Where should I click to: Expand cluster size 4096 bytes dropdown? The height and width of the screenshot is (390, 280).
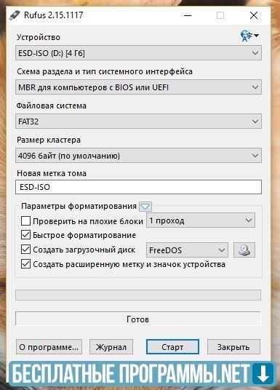138,156
